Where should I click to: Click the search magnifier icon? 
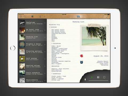[25, 17]
